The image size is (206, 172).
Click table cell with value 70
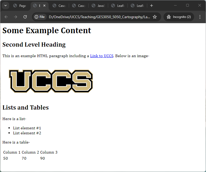click(x=24, y=158)
